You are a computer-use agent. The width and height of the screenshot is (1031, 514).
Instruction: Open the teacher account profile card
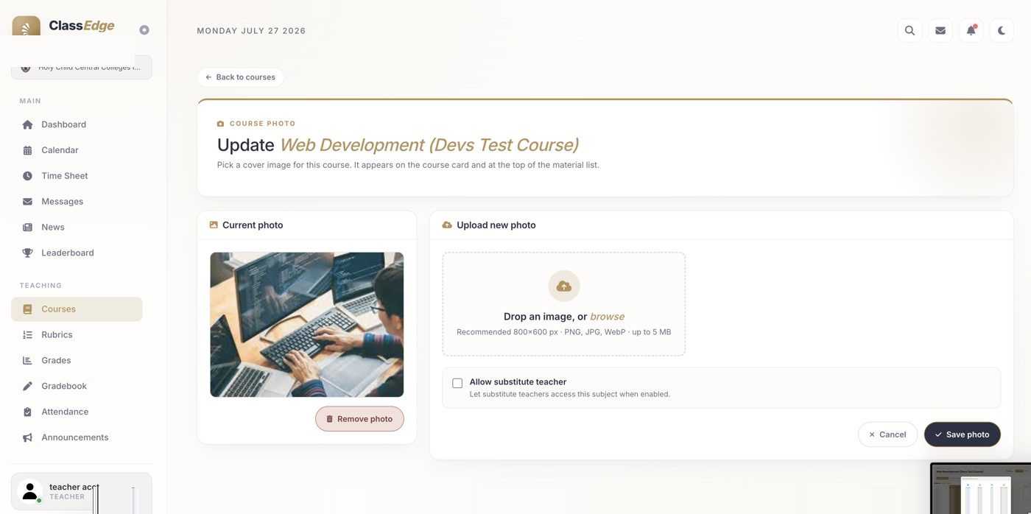tap(82, 492)
